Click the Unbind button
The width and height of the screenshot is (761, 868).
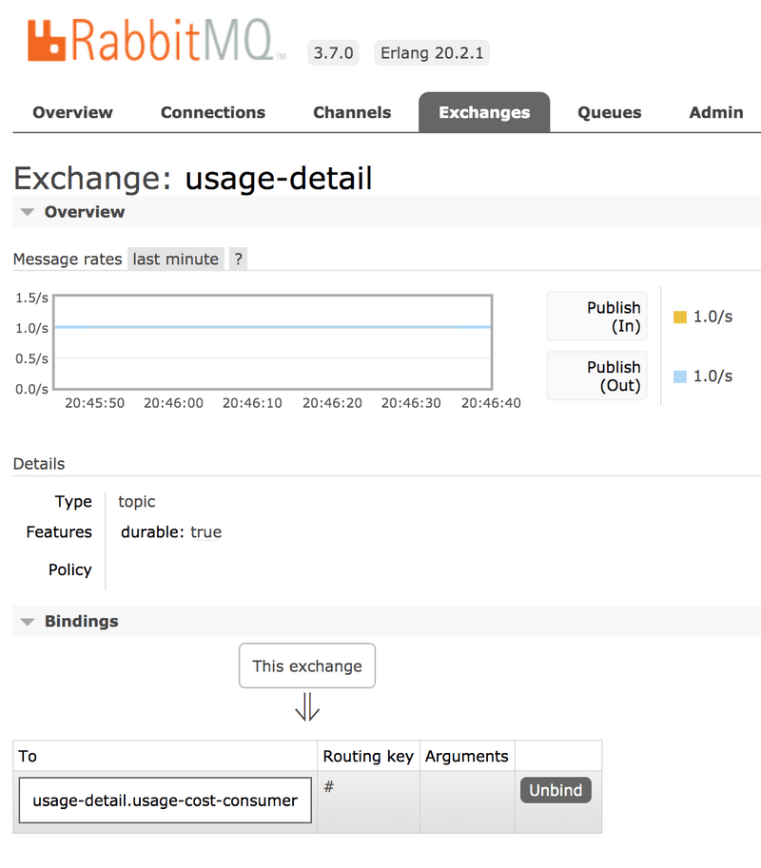click(x=556, y=789)
